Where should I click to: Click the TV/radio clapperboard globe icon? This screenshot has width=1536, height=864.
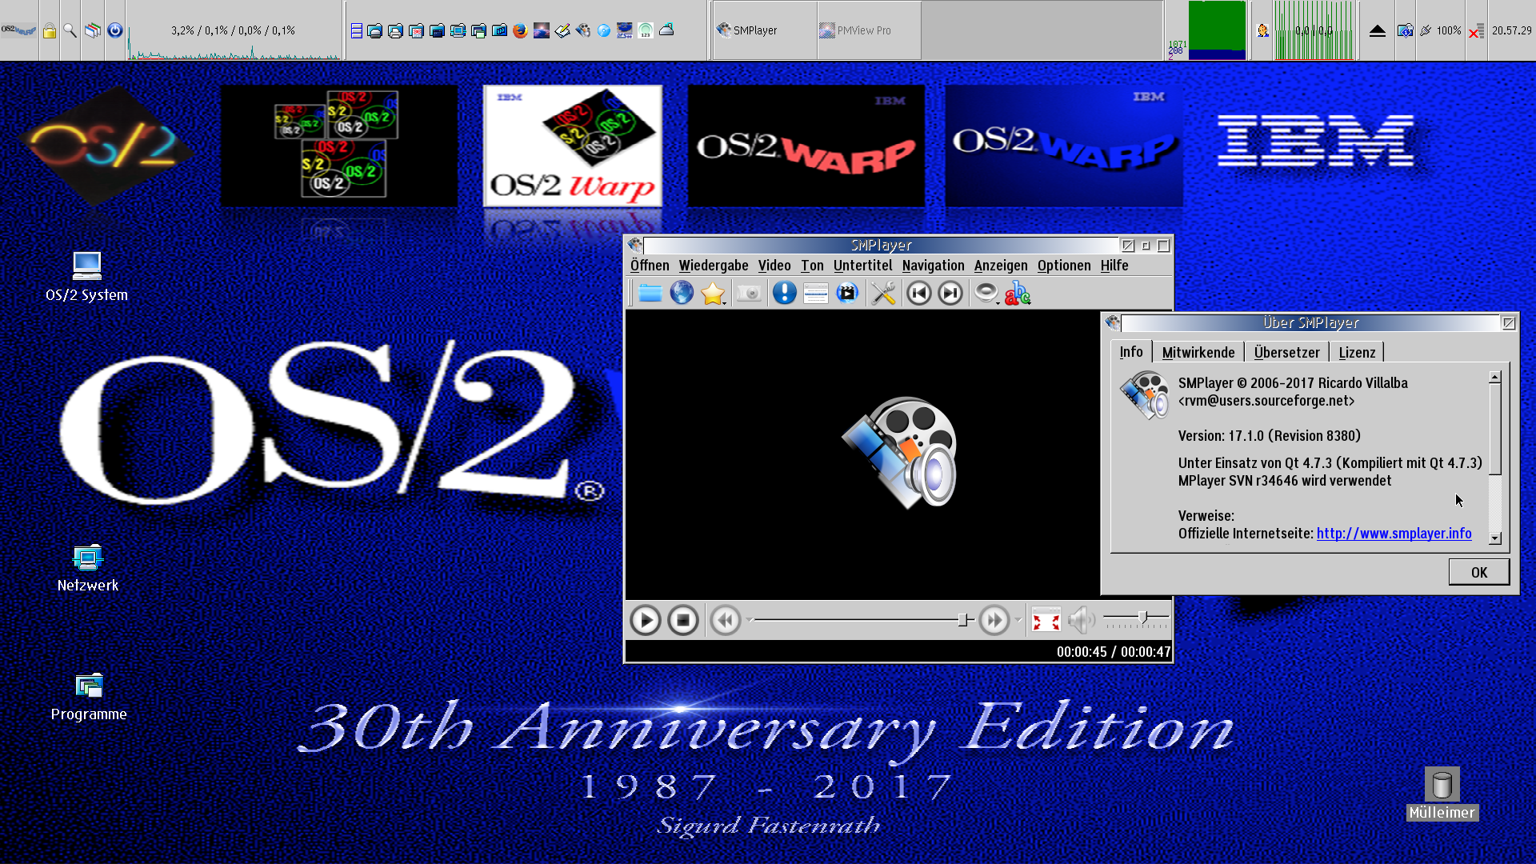pyautogui.click(x=847, y=294)
